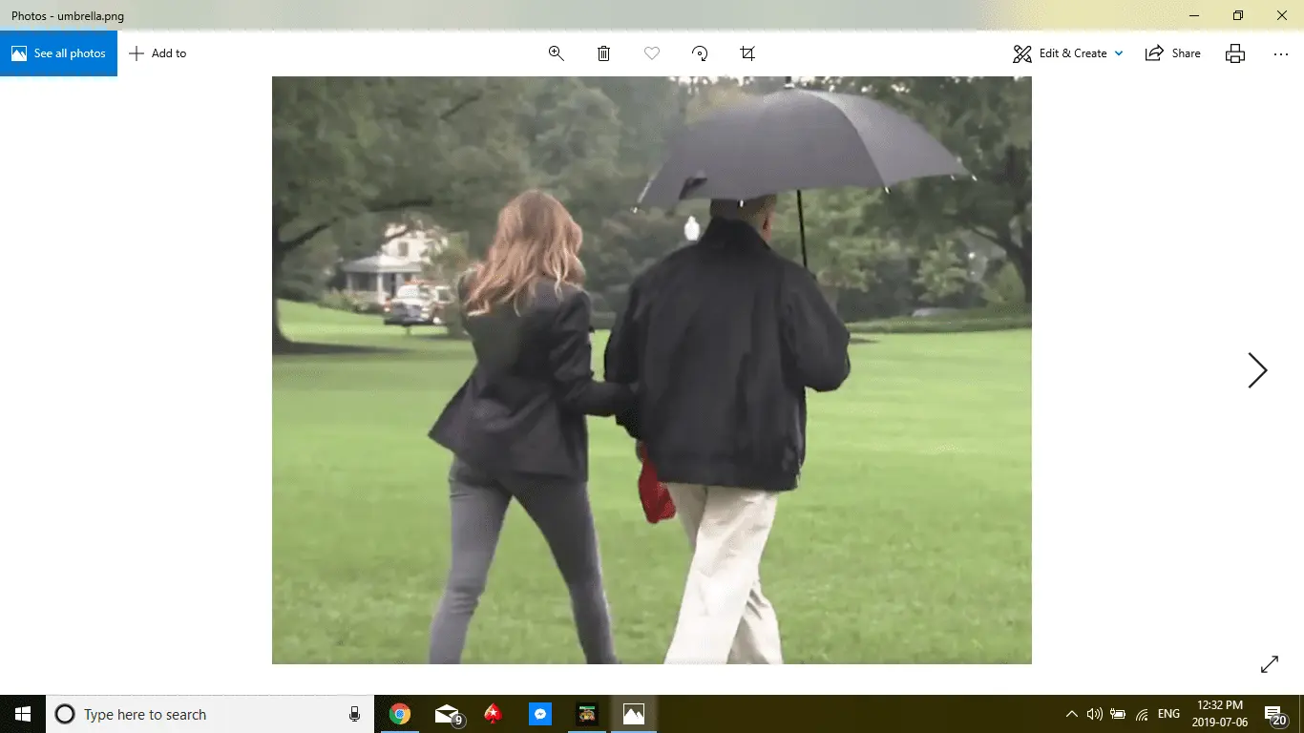Open the Mail app in taskbar
This screenshot has height=733, width=1304.
pos(447,714)
